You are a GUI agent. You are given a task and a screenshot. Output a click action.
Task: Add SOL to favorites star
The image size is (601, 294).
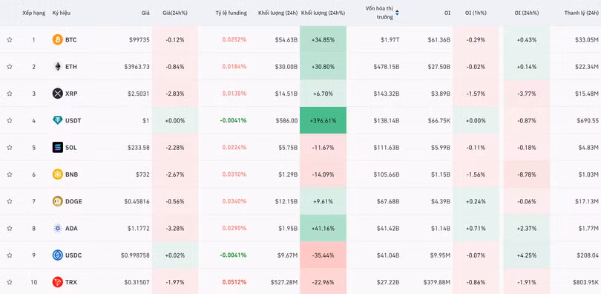pyautogui.click(x=10, y=147)
